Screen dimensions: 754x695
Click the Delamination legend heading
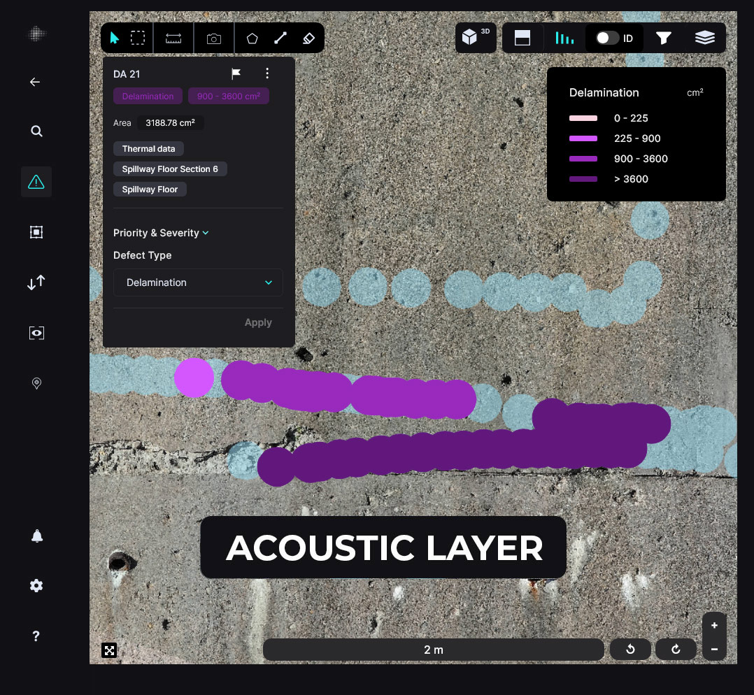604,93
